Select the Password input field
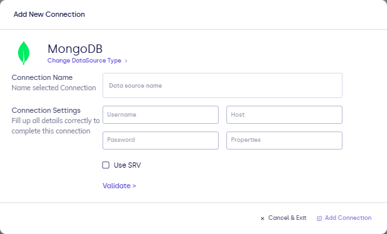 (161, 141)
